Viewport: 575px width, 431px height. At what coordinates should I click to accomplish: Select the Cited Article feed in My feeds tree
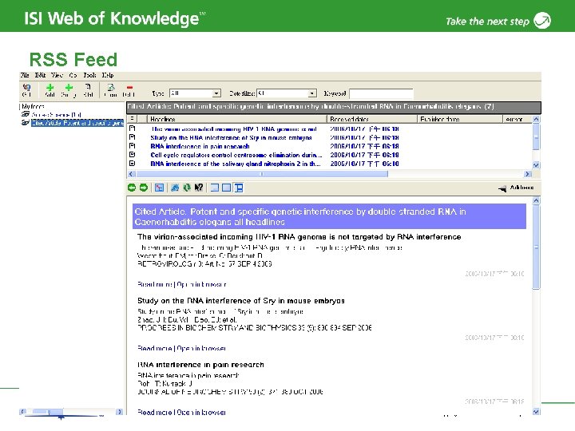[77, 123]
